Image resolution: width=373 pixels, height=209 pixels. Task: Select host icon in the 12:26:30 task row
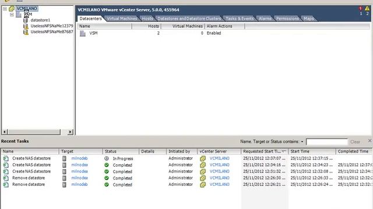(64, 178)
